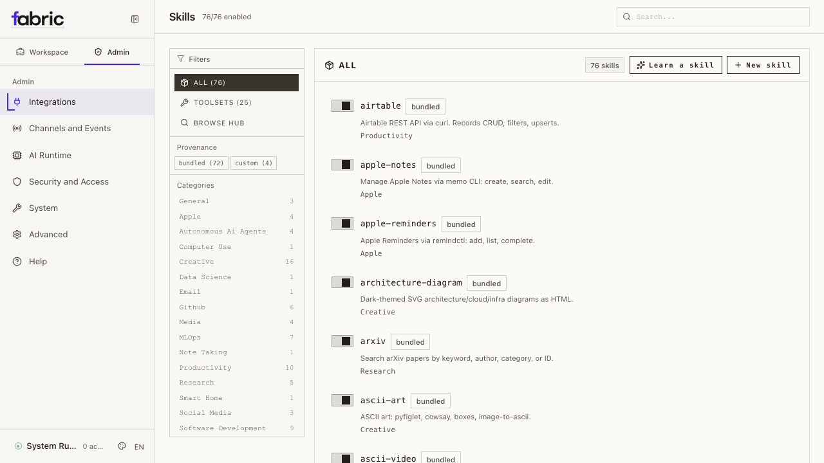The image size is (824, 463).
Task: Choose the Research category
Action: (236, 383)
